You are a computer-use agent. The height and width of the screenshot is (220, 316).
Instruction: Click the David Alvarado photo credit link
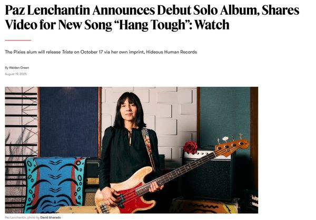pyautogui.click(x=51, y=217)
